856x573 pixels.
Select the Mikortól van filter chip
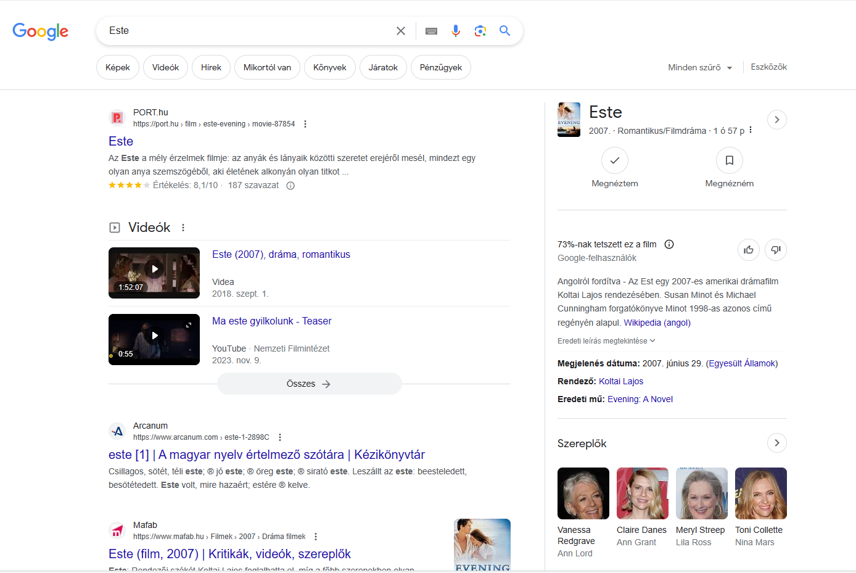[267, 67]
